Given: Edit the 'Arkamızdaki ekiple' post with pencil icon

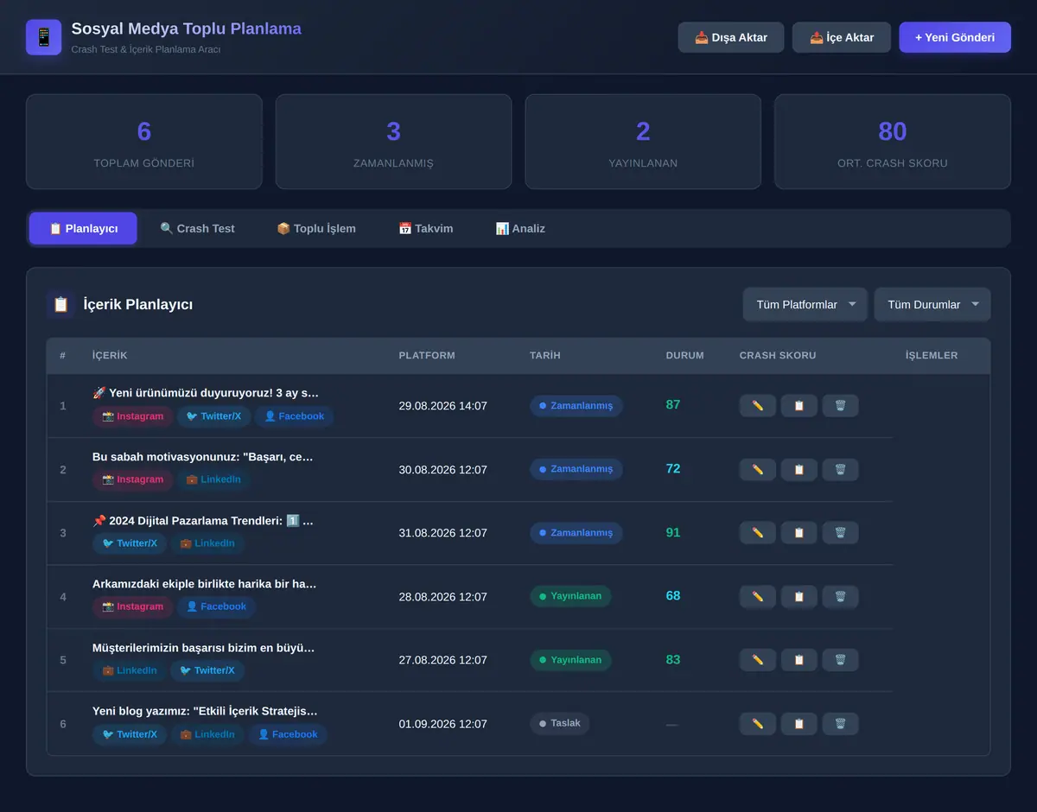Looking at the screenshot, I should point(758,597).
